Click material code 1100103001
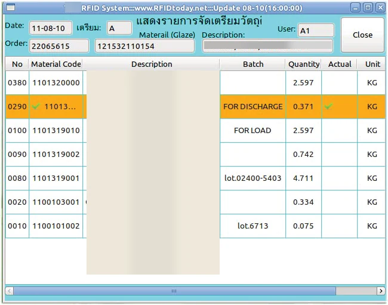The height and width of the screenshot is (305, 388). pos(56,202)
